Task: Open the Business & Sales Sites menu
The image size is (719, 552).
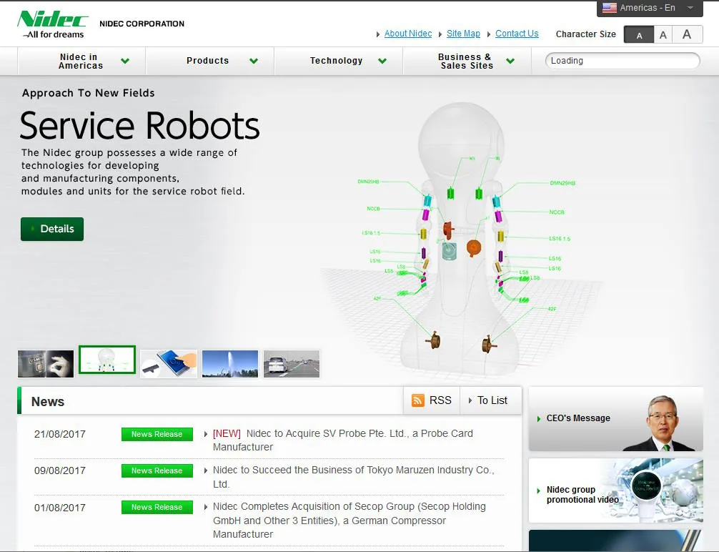Action: point(467,61)
